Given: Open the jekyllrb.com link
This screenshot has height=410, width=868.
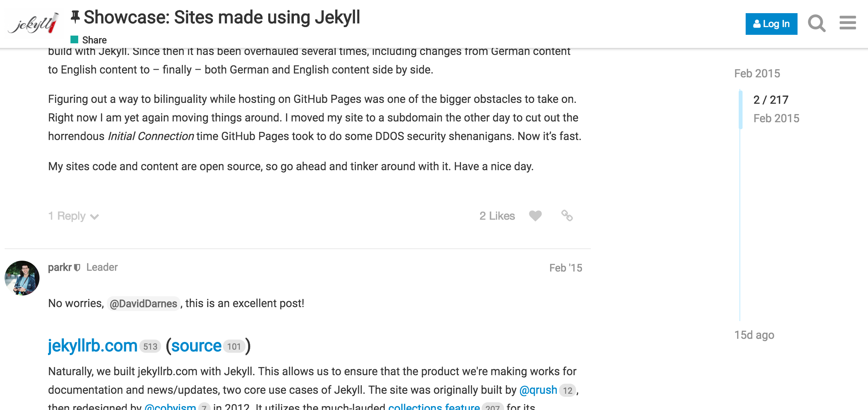Looking at the screenshot, I should click(x=93, y=345).
